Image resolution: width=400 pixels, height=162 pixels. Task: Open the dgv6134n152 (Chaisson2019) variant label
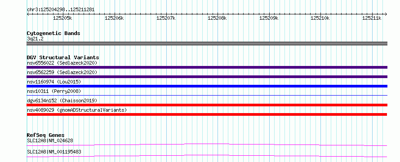pos(62,101)
